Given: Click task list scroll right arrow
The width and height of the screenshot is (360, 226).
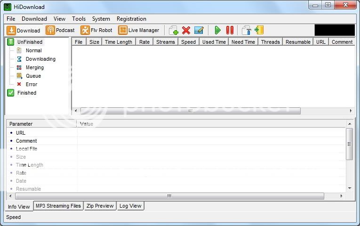Looking at the screenshot, I should coord(351,111).
